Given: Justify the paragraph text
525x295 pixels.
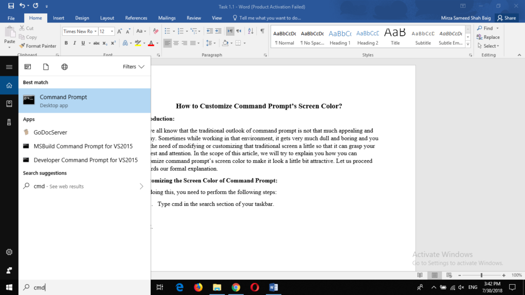Looking at the screenshot, I should coord(193,43).
